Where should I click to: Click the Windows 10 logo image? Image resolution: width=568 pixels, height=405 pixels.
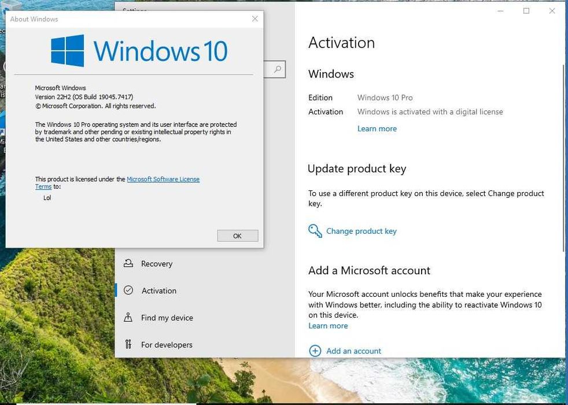pos(139,51)
